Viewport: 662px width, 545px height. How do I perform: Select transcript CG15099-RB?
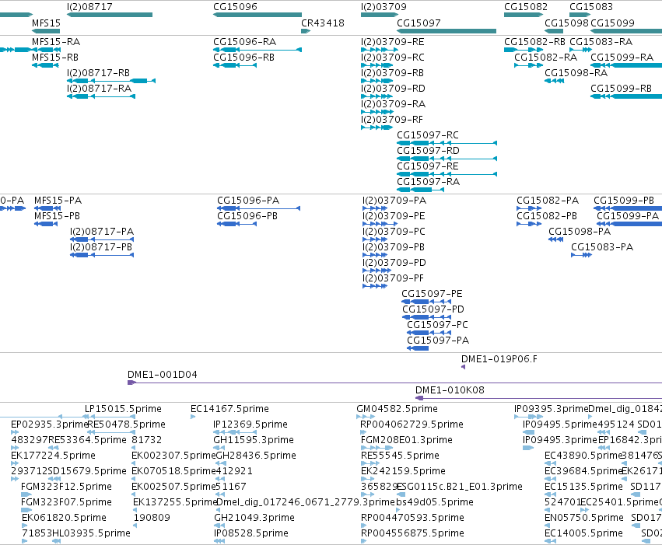coord(626,96)
